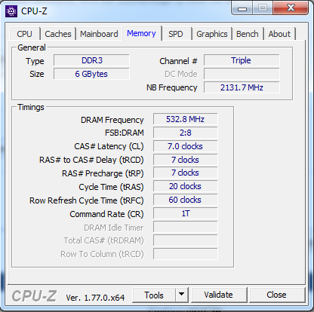Image resolution: width=314 pixels, height=312 pixels.
Task: Go to the SPD tab
Action: 176,34
